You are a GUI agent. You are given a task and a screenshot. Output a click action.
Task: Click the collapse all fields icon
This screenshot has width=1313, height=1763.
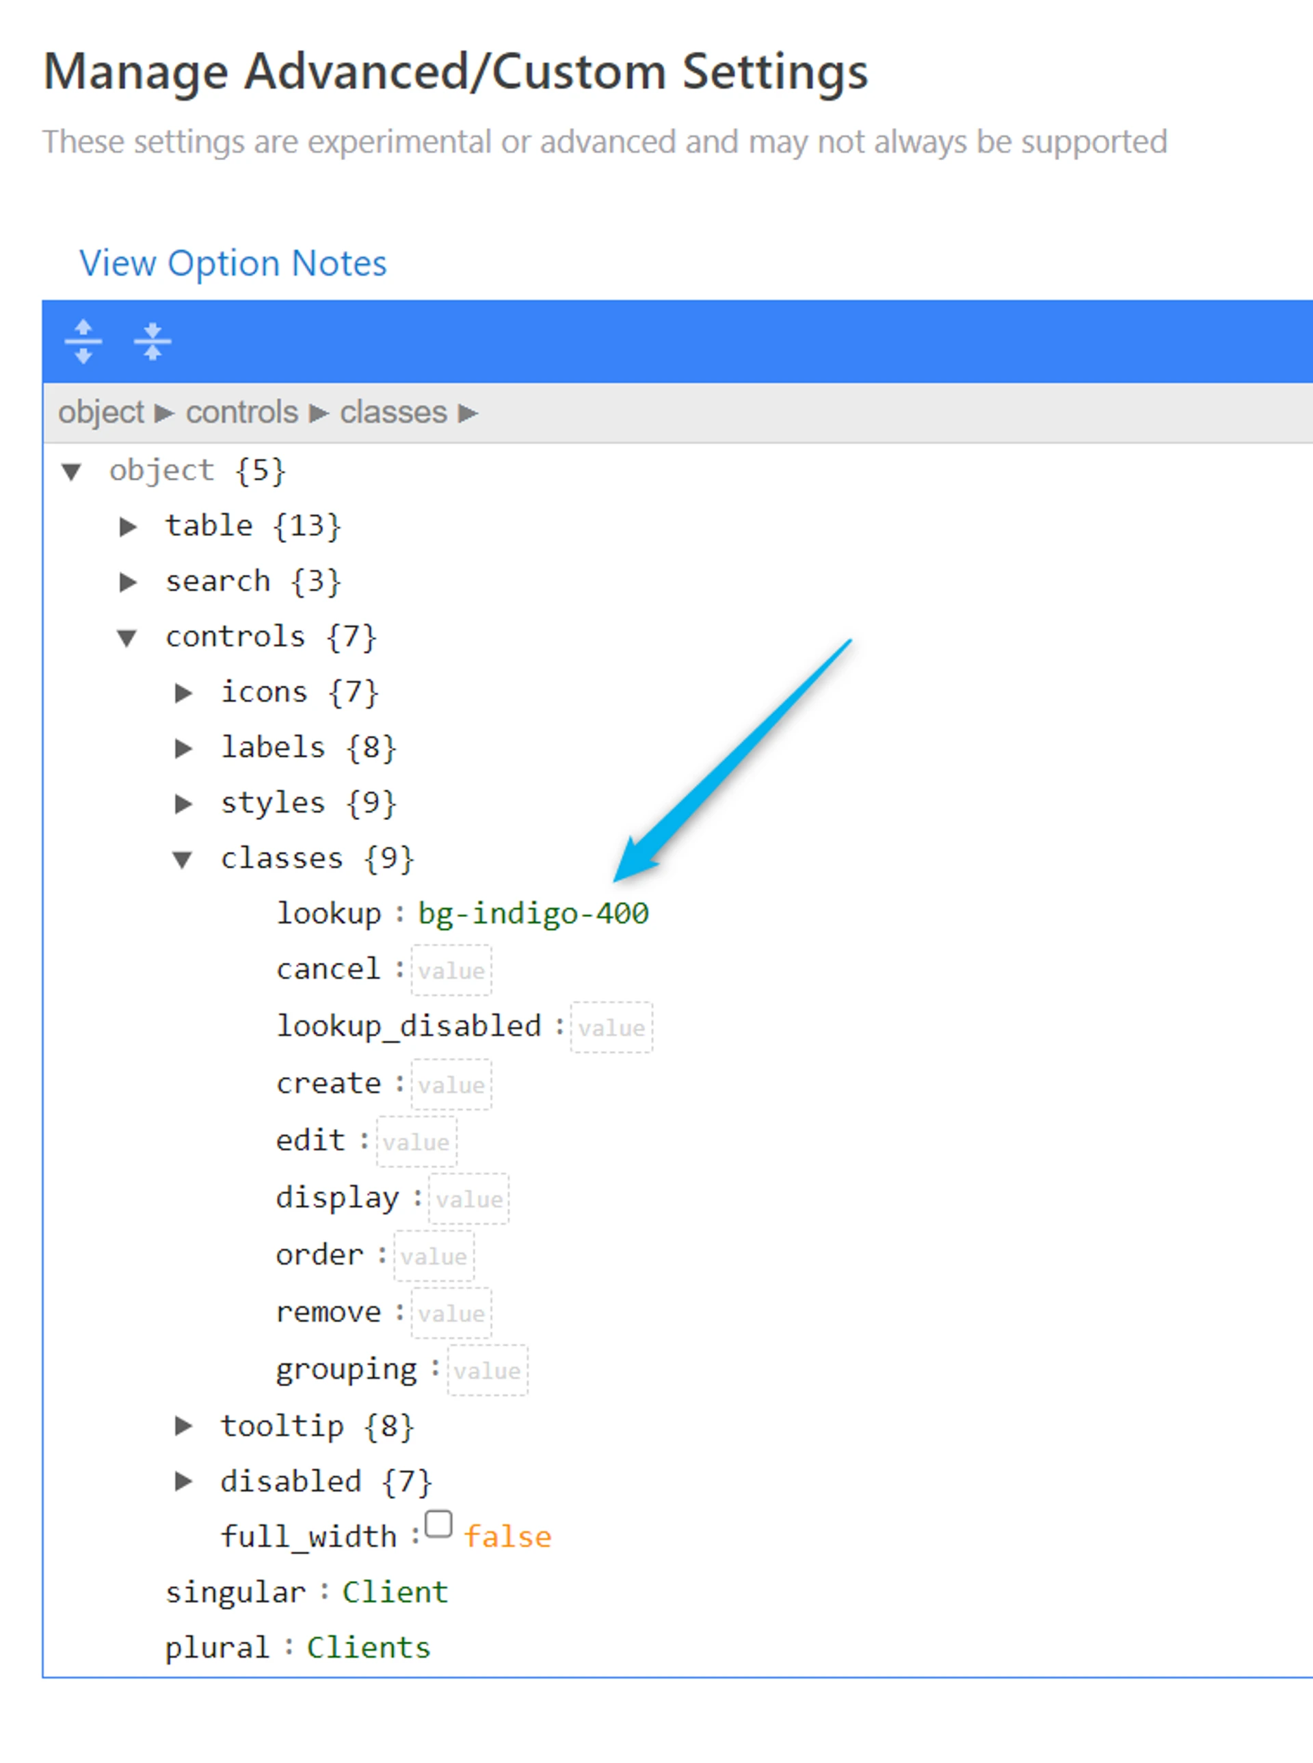coord(152,342)
